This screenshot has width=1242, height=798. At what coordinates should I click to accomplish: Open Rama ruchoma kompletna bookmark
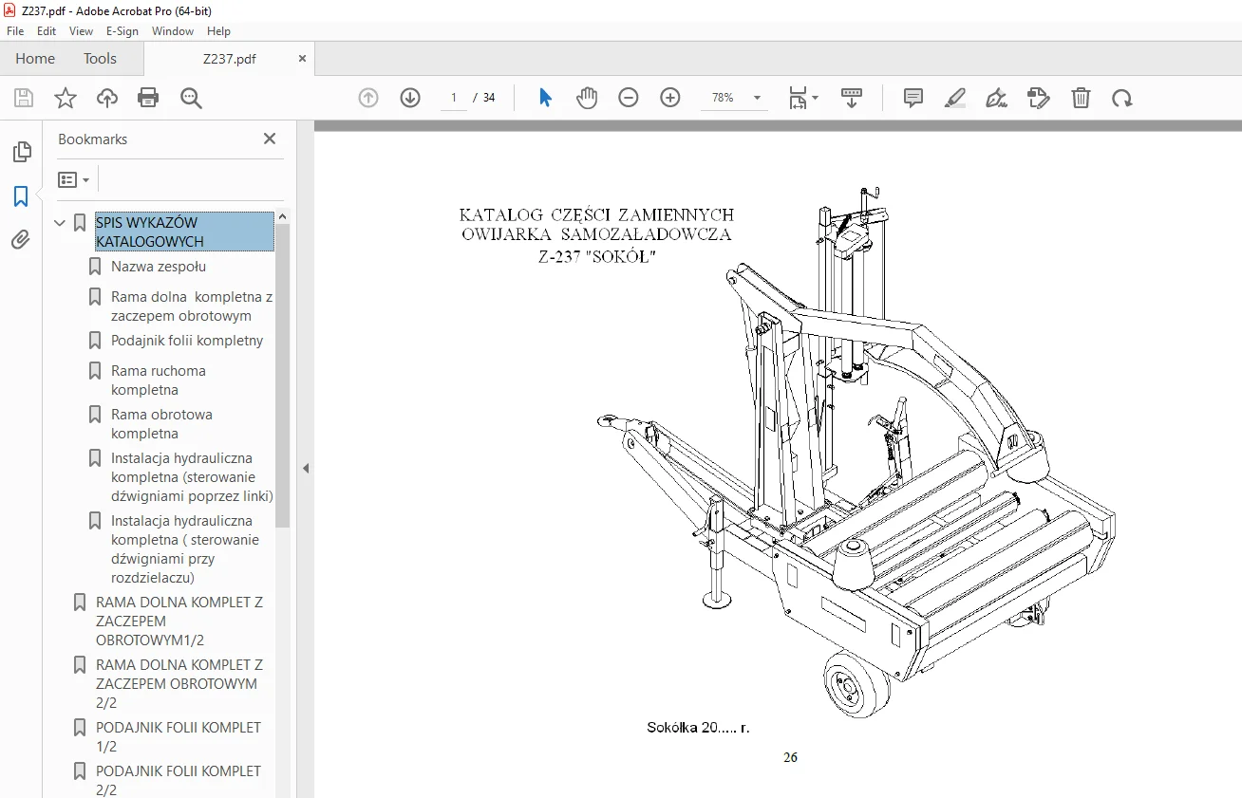pyautogui.click(x=159, y=380)
